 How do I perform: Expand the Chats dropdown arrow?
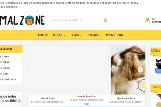[81, 35]
